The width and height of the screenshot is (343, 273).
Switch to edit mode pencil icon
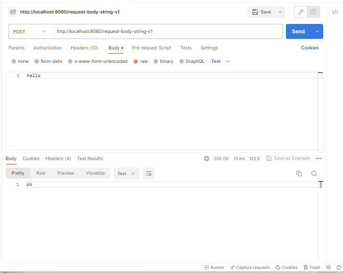click(301, 12)
